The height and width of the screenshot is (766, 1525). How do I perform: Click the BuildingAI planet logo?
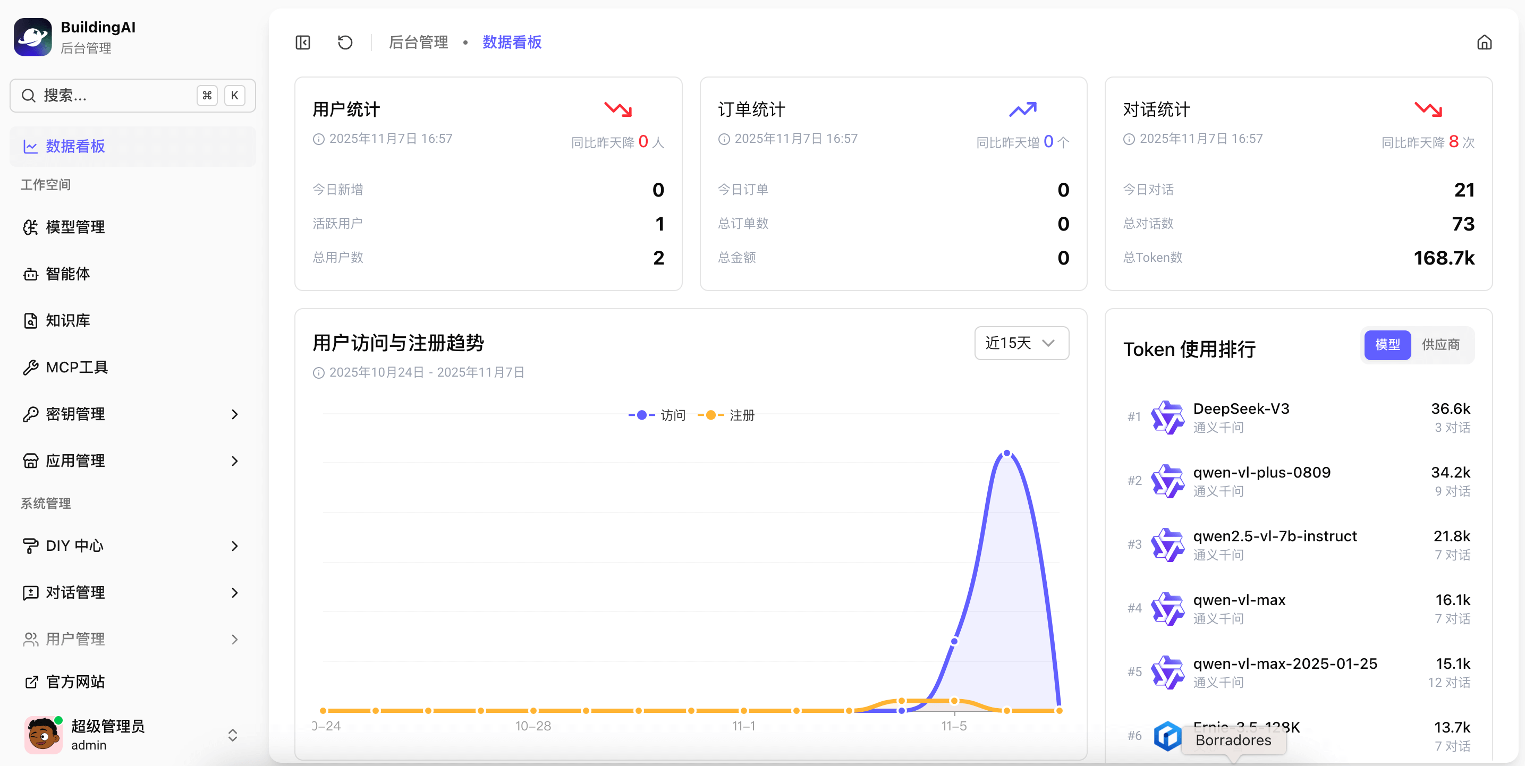pos(32,37)
